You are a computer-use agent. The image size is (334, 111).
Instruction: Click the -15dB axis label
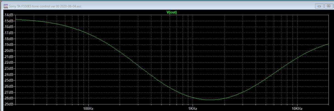pyautogui.click(x=9, y=21)
